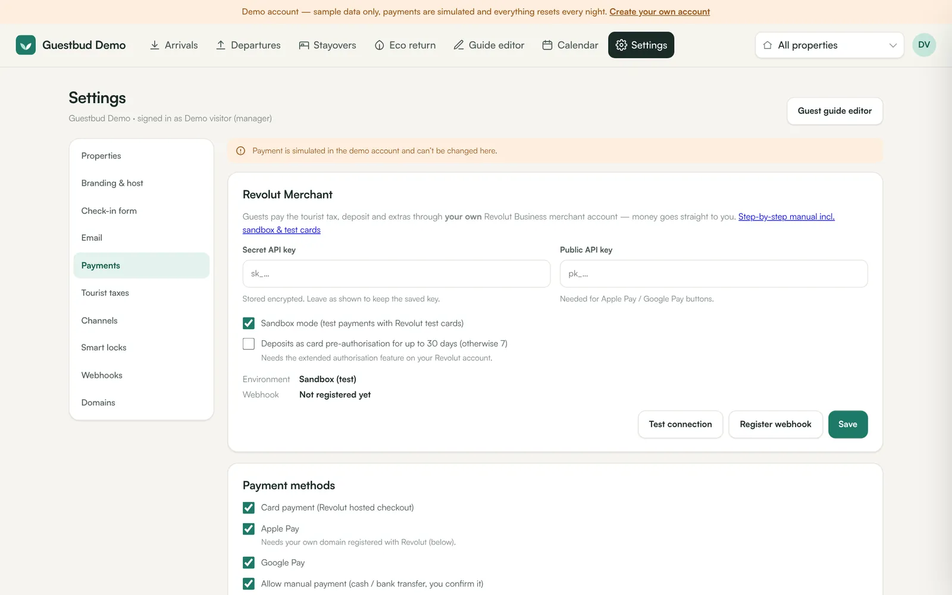Open step-by-step manual sandbox link
The image size is (952, 595).
[x=786, y=217]
